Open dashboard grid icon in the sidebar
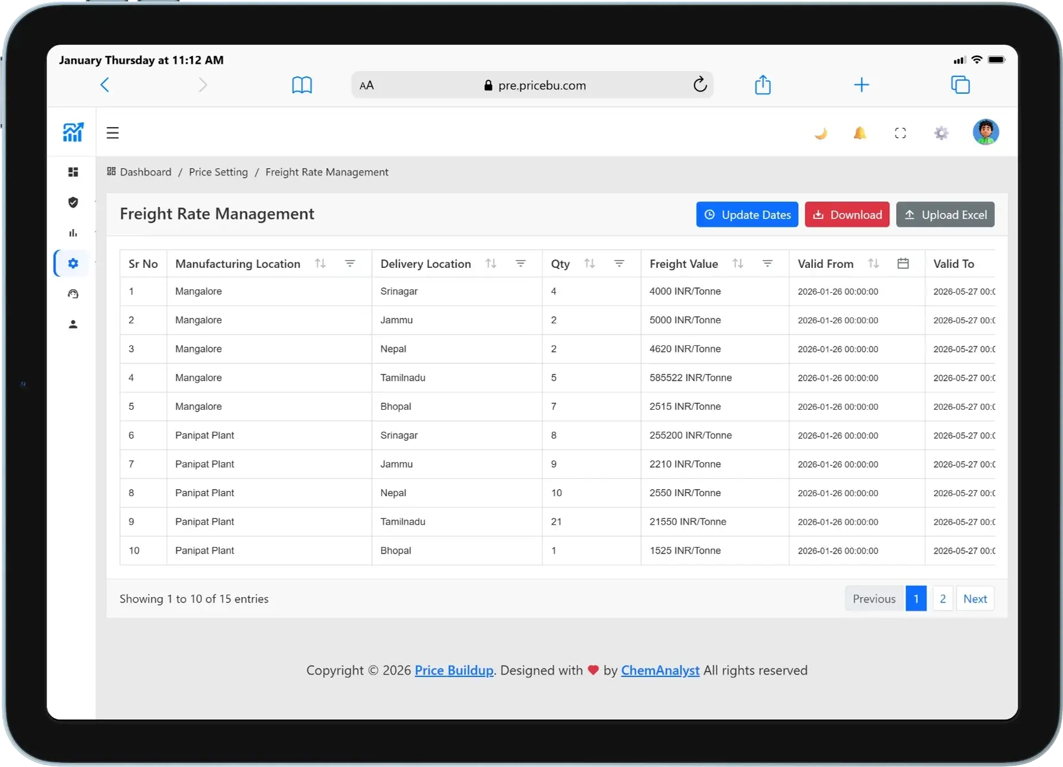This screenshot has height=767, width=1063. [x=73, y=172]
